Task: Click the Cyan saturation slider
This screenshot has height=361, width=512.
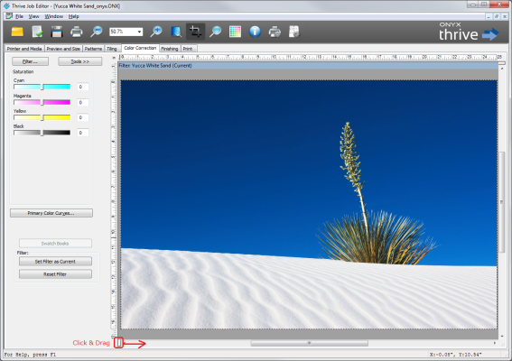Action: pos(42,87)
